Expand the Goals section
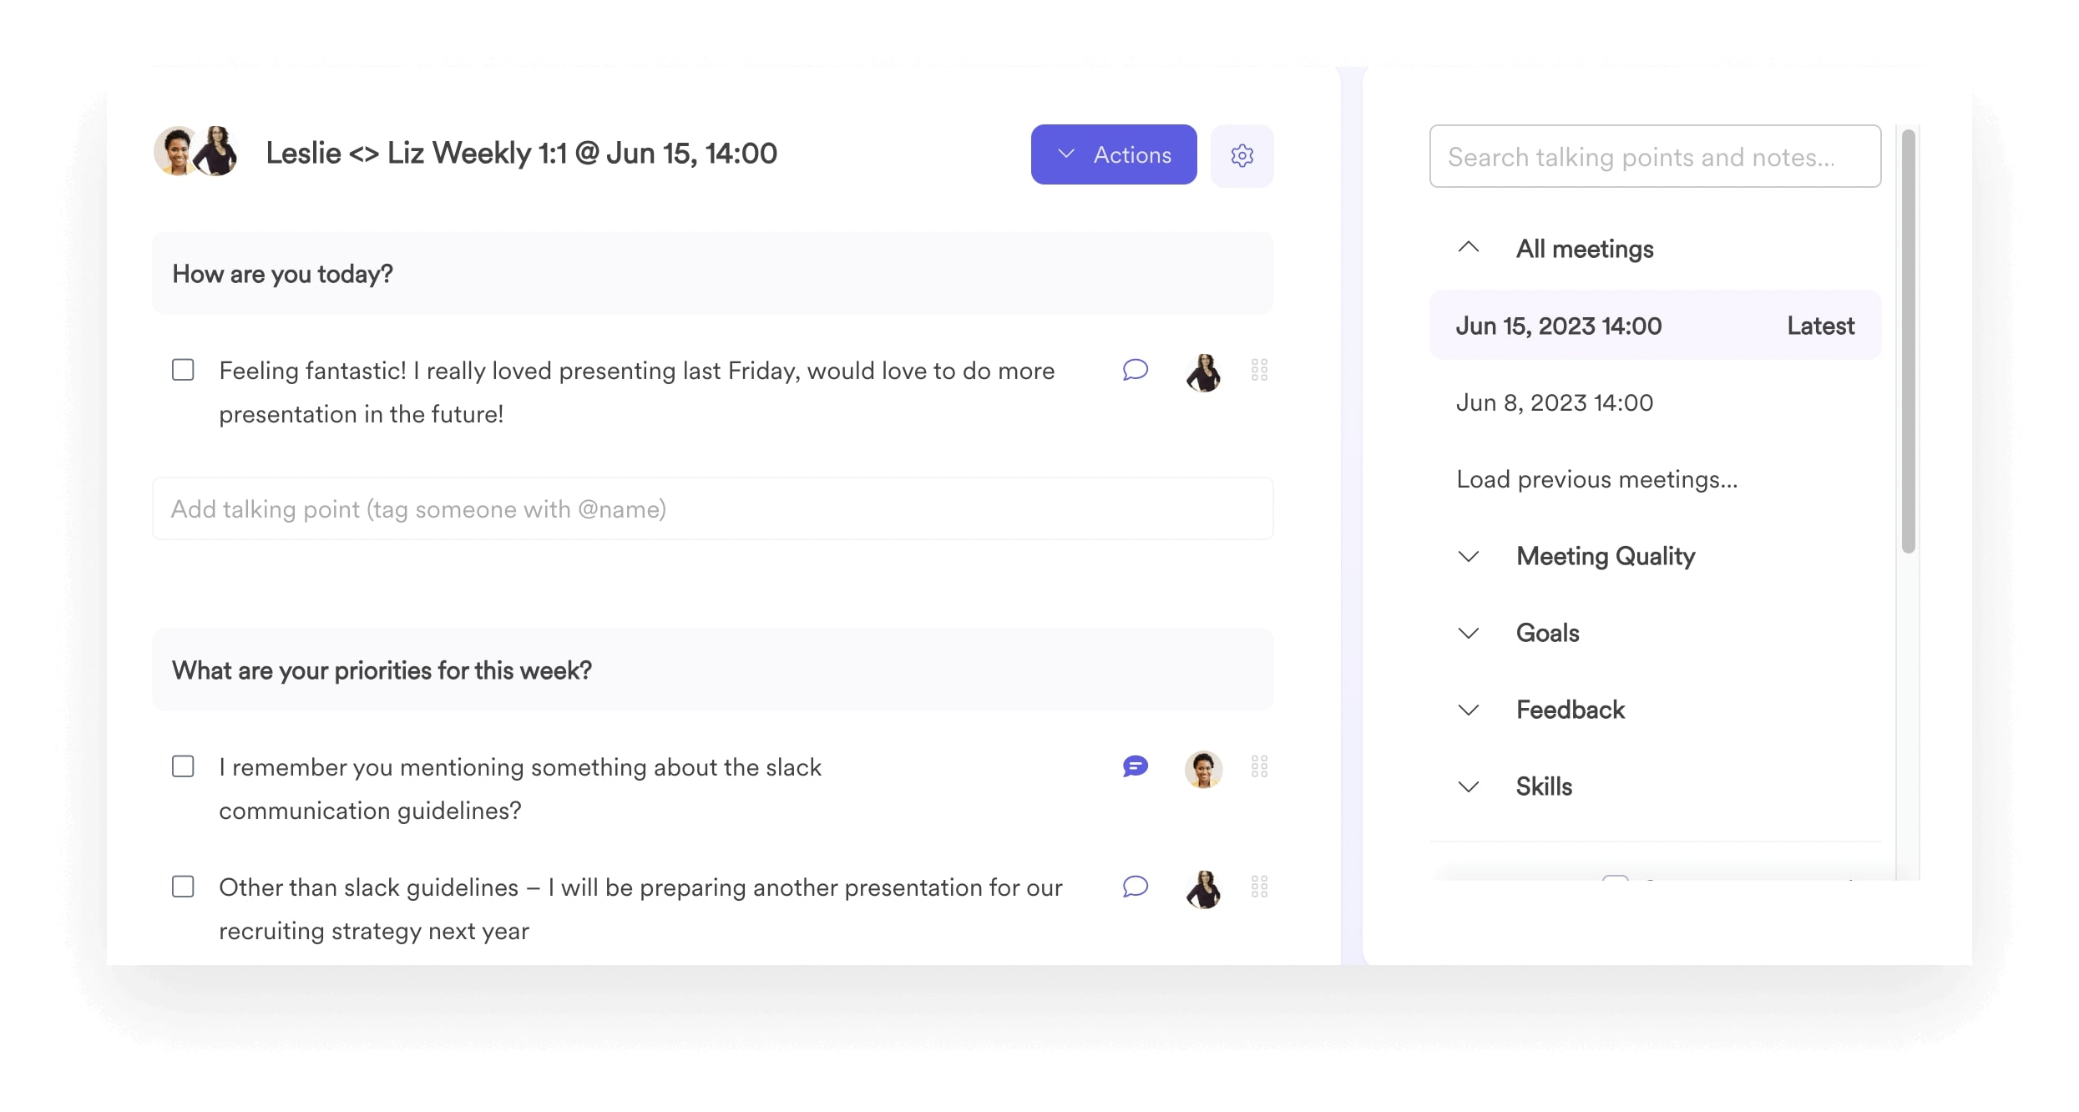Image resolution: width=2079 pixels, height=1112 pixels. 1469,631
